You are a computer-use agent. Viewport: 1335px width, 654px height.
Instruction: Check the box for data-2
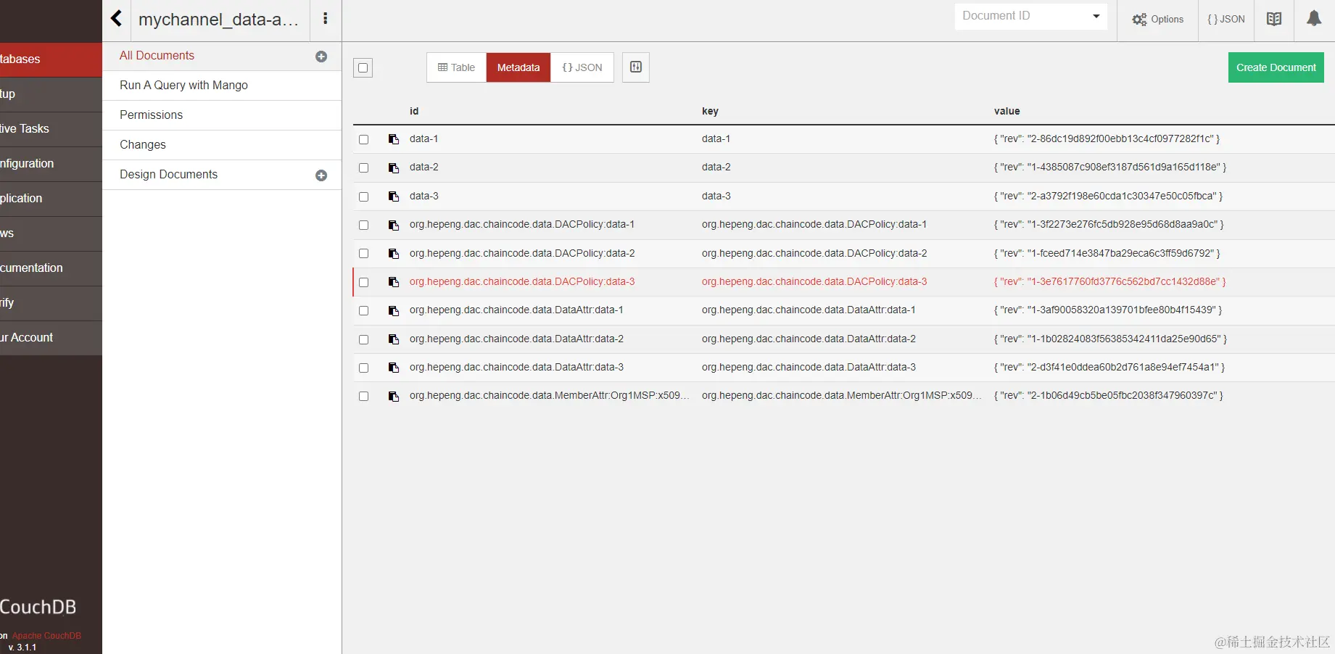click(364, 168)
